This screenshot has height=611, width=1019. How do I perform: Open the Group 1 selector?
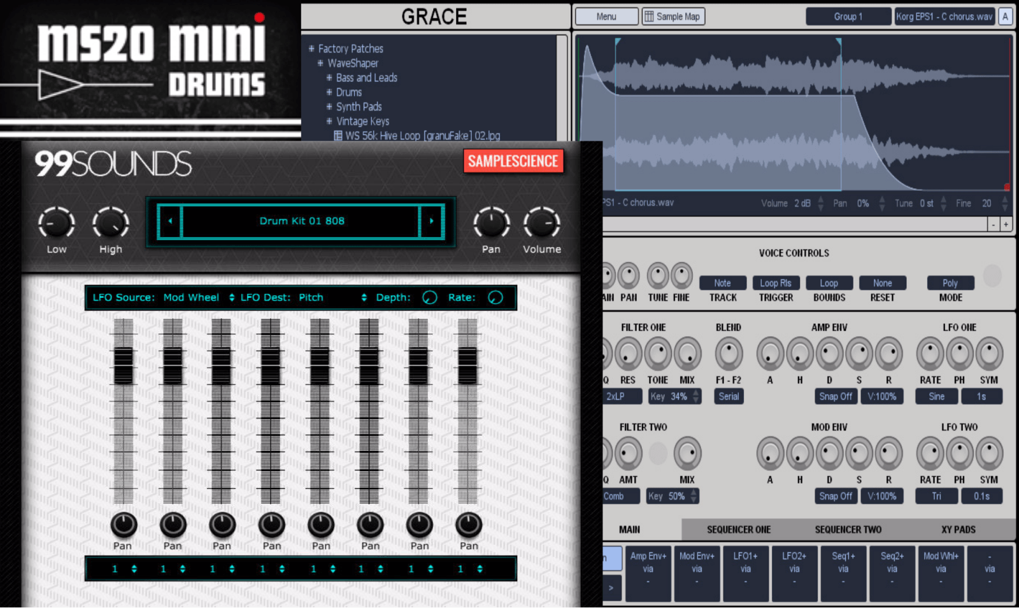(x=848, y=17)
